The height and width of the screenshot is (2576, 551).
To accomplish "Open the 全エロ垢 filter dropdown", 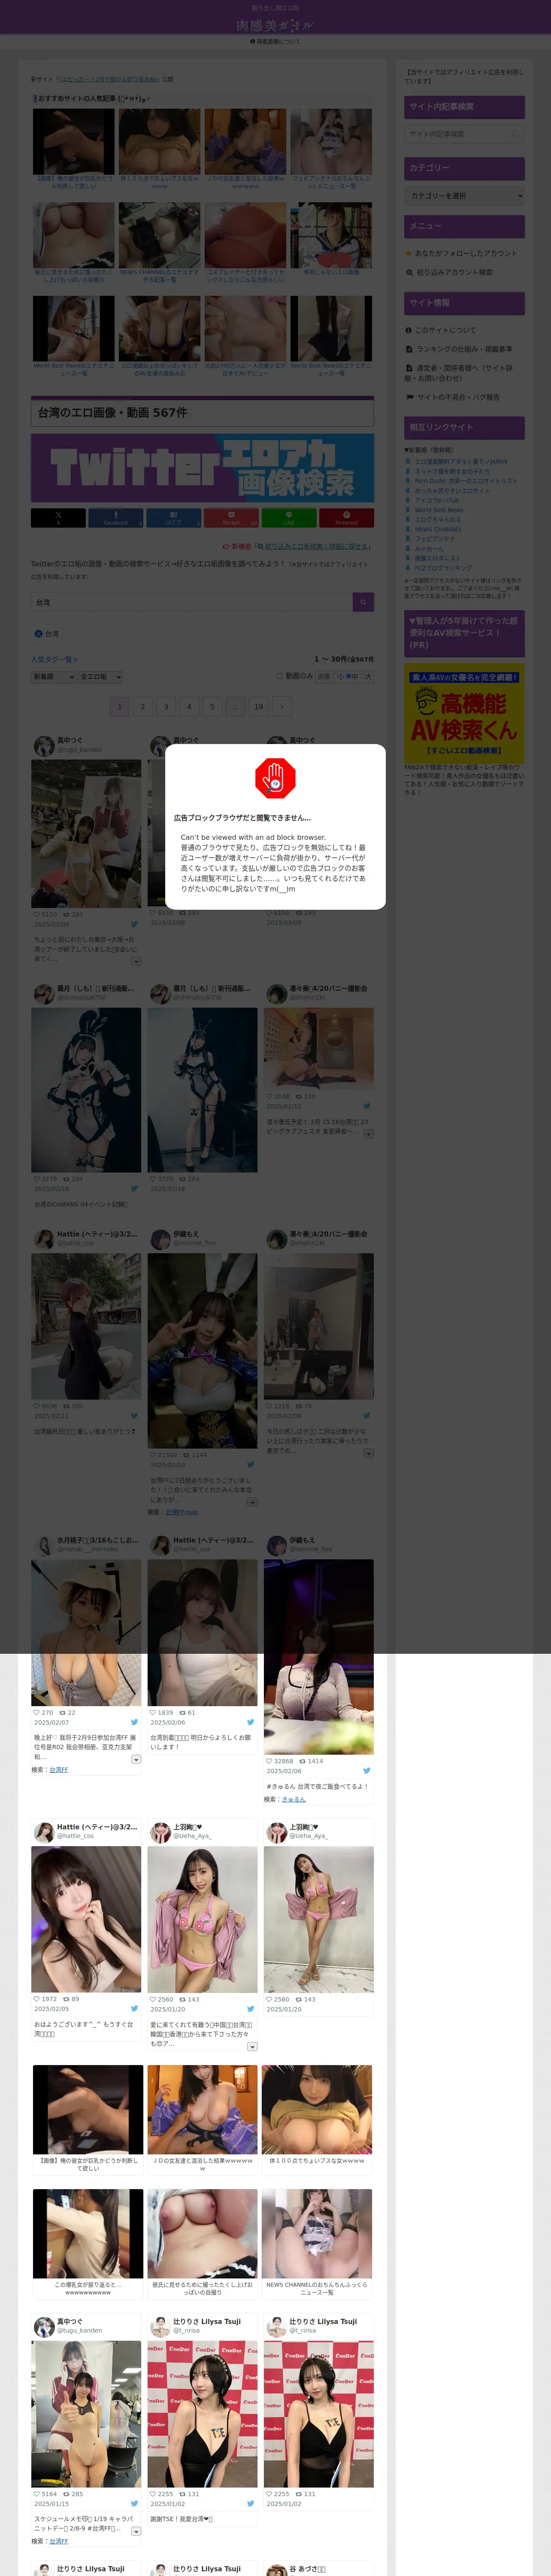I will click(101, 677).
